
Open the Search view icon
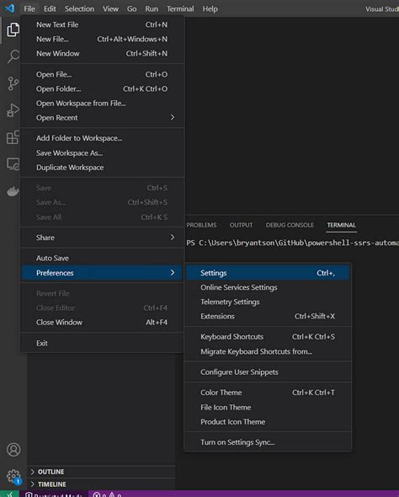click(x=13, y=56)
